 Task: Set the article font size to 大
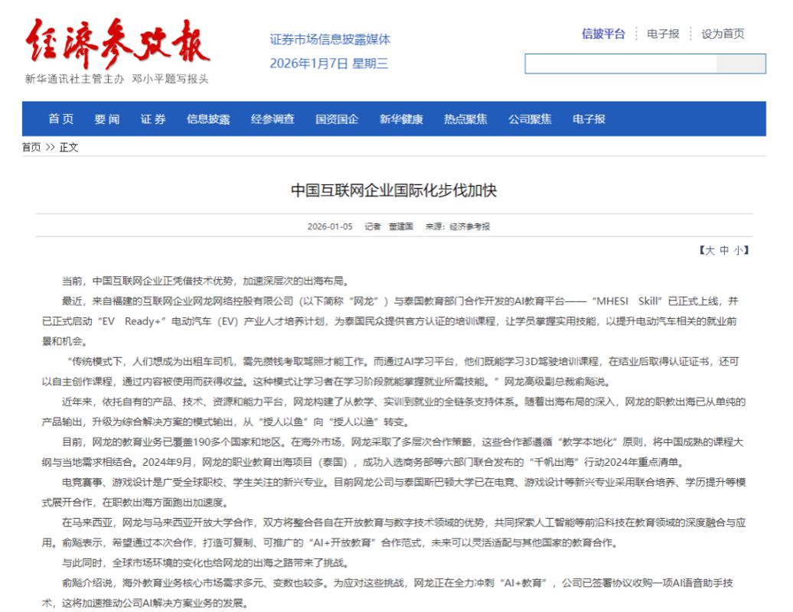[x=710, y=250]
